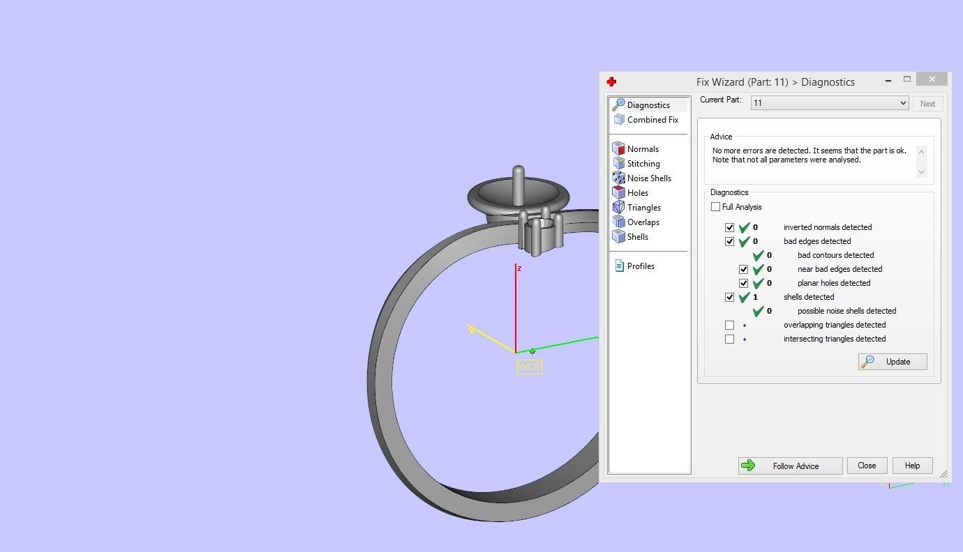Click the WCS label in viewport
This screenshot has height=552, width=963.
529,367
